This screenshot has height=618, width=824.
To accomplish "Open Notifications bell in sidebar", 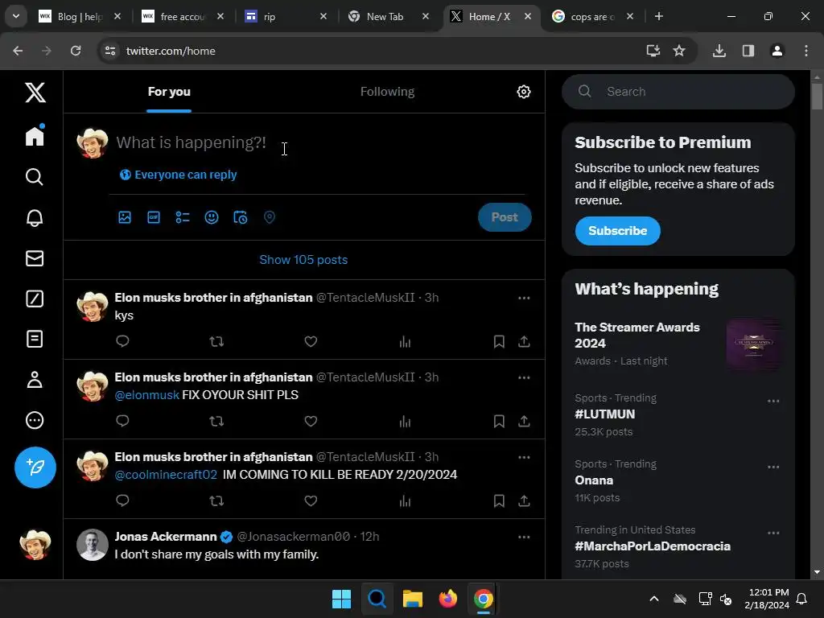I will tap(35, 217).
